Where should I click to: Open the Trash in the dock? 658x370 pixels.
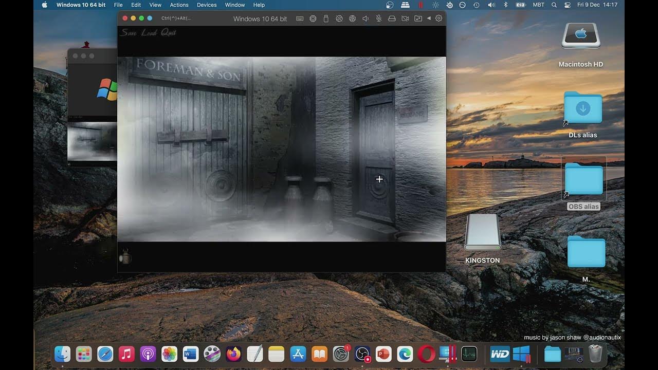click(x=595, y=354)
